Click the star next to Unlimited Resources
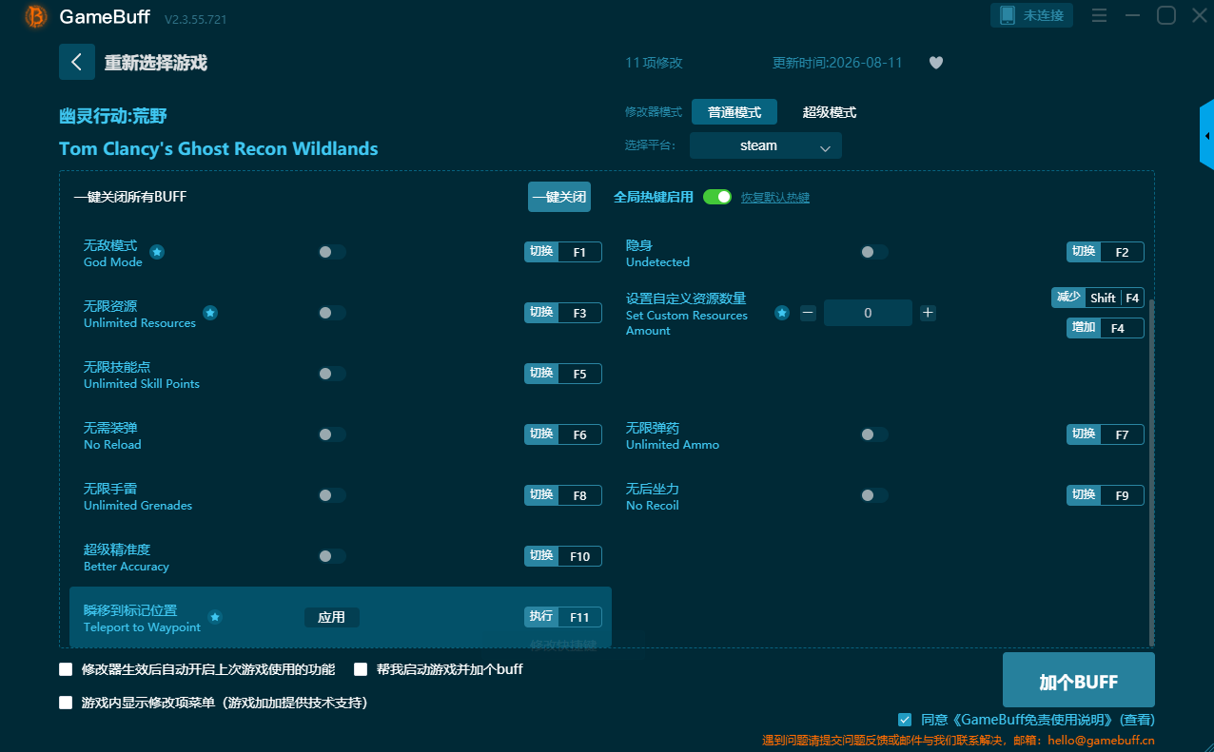 210,313
